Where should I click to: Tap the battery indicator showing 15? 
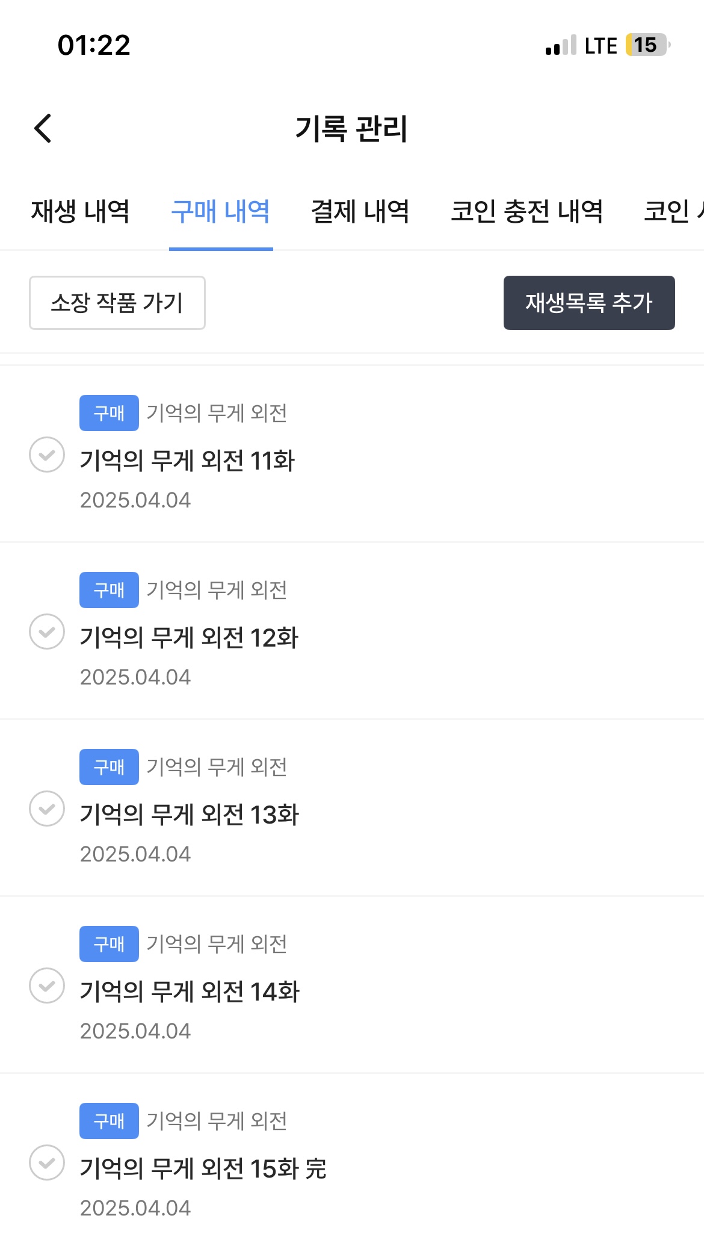point(647,45)
